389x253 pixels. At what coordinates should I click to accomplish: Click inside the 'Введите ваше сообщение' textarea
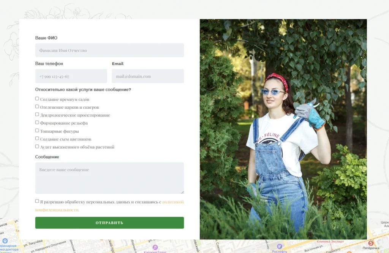(109, 178)
